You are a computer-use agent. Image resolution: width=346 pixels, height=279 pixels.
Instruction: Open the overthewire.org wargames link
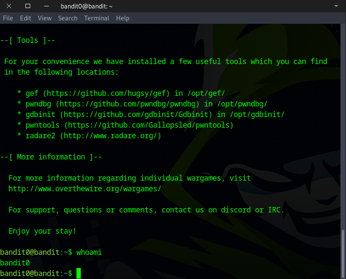click(x=85, y=189)
